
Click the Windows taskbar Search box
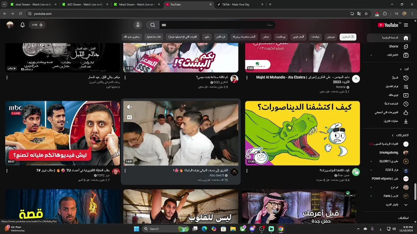click(x=166, y=229)
